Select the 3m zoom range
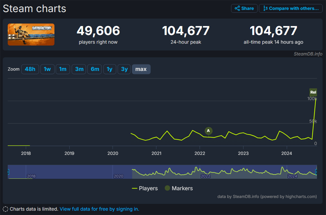This screenshot has height=215, width=326. (x=79, y=69)
